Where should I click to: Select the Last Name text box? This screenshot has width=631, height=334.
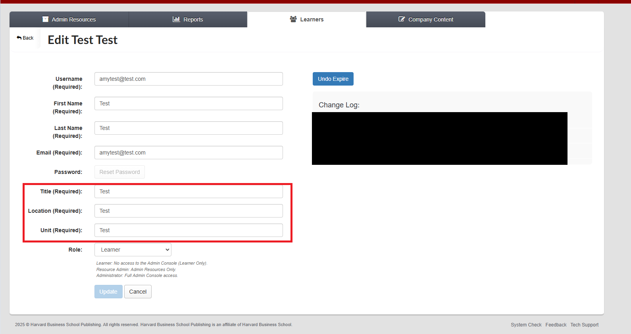pos(189,128)
